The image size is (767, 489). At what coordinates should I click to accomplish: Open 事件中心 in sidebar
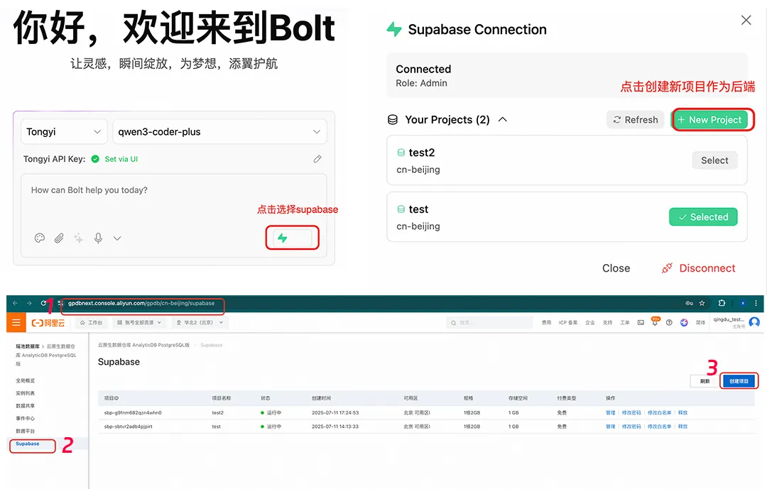click(x=25, y=419)
